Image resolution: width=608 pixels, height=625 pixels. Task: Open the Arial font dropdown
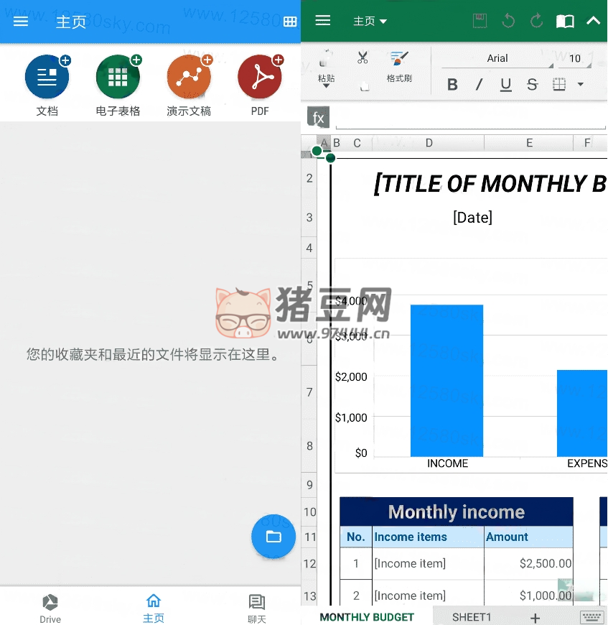pos(497,59)
